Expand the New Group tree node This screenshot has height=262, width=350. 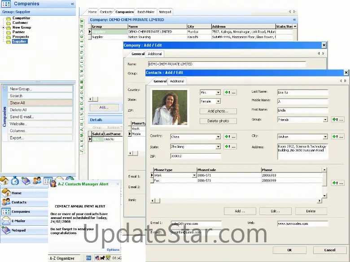[x=3, y=28]
